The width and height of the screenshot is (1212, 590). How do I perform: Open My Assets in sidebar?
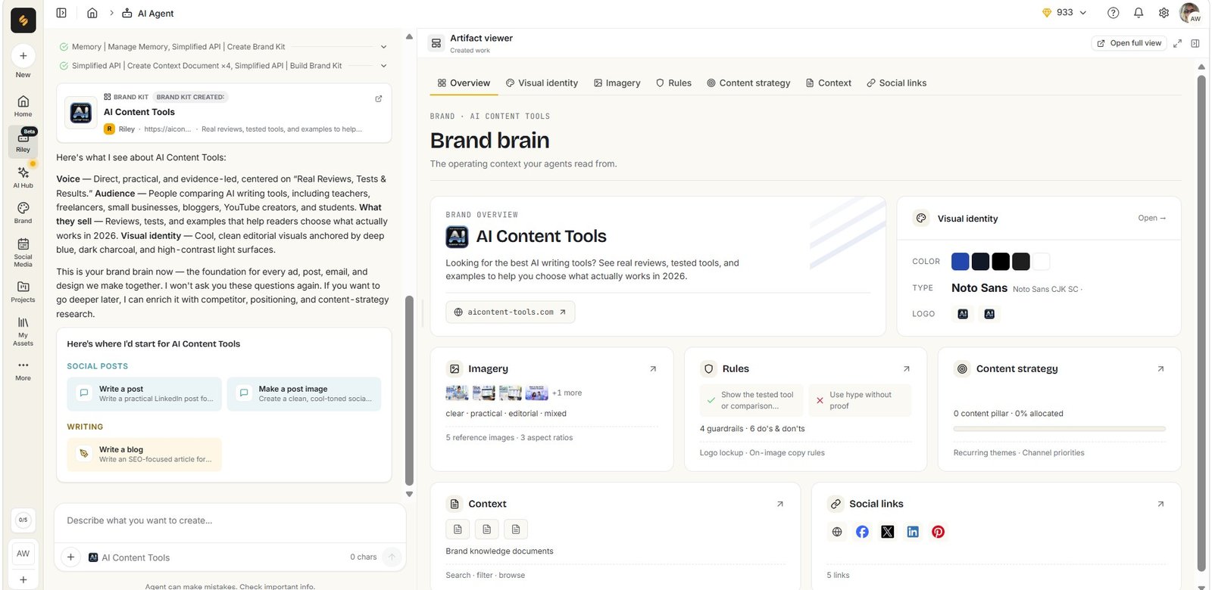(23, 331)
